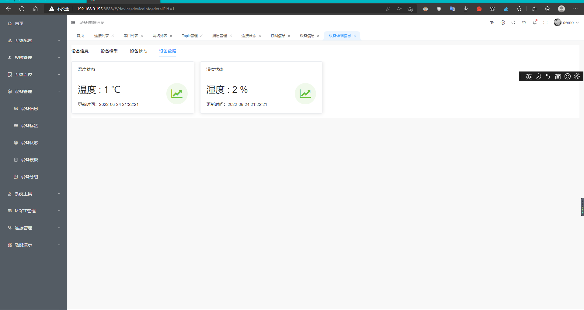The image size is (584, 310).
Task: Toggle fullscreen with the header expand icon
Action: (545, 23)
